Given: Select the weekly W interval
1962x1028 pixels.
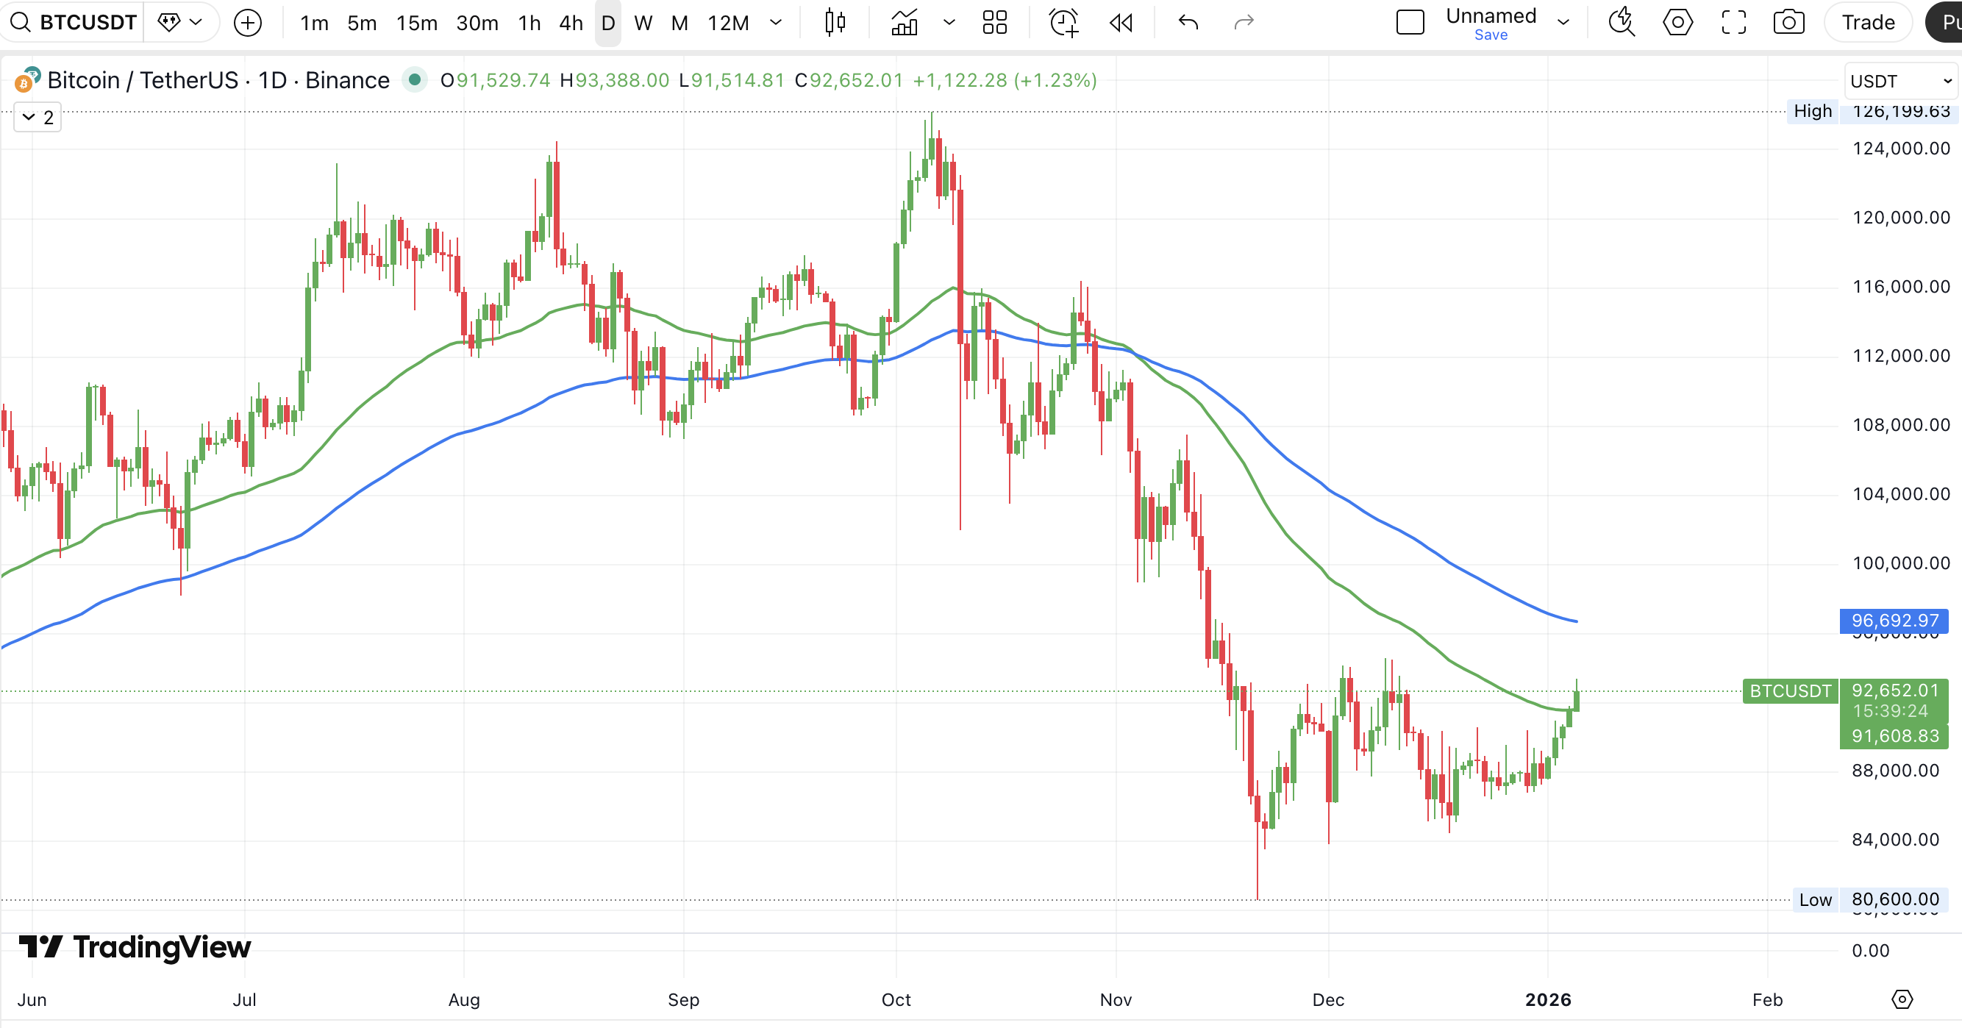Looking at the screenshot, I should 643,23.
